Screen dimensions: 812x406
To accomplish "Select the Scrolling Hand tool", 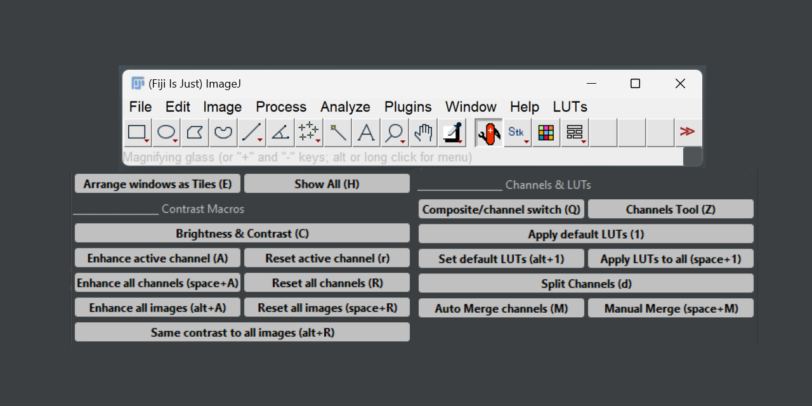I will (422, 132).
